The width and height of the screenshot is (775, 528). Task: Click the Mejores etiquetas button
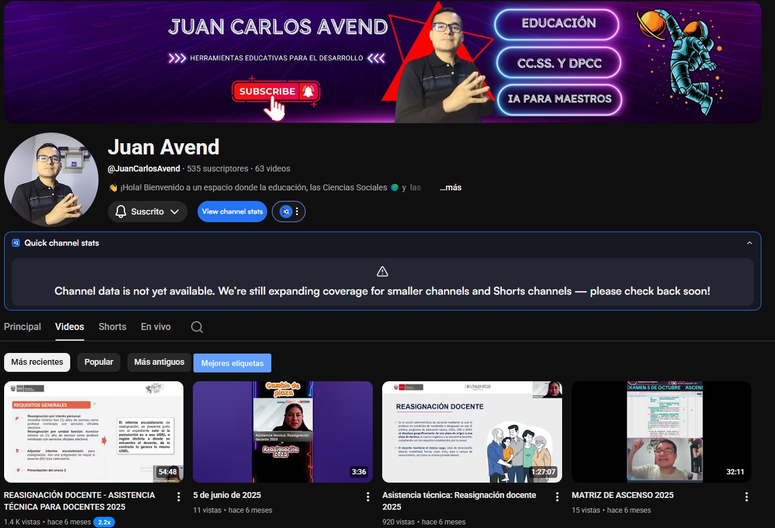pyautogui.click(x=232, y=364)
